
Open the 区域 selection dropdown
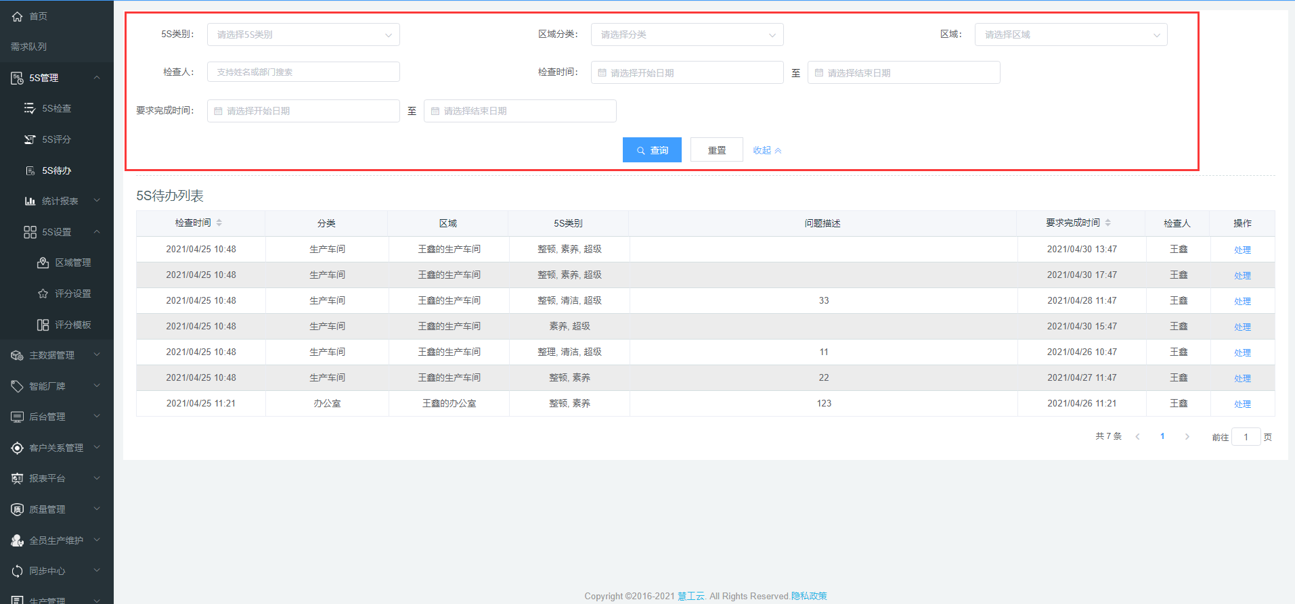click(x=1070, y=34)
